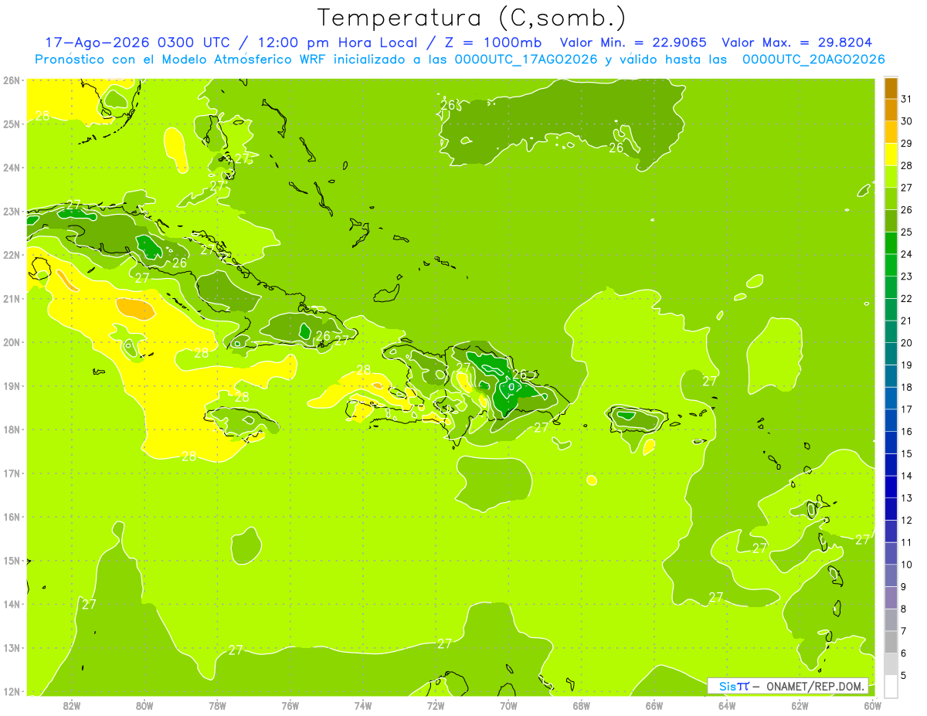This screenshot has height=716, width=927.
Task: Click the legend scale value "20"
Action: coord(906,343)
